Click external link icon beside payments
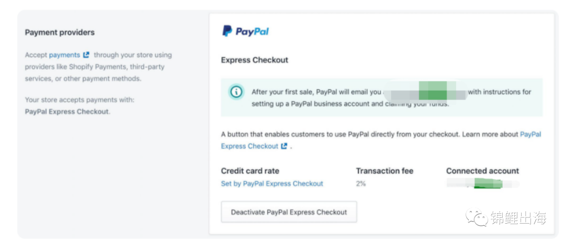 [x=86, y=55]
